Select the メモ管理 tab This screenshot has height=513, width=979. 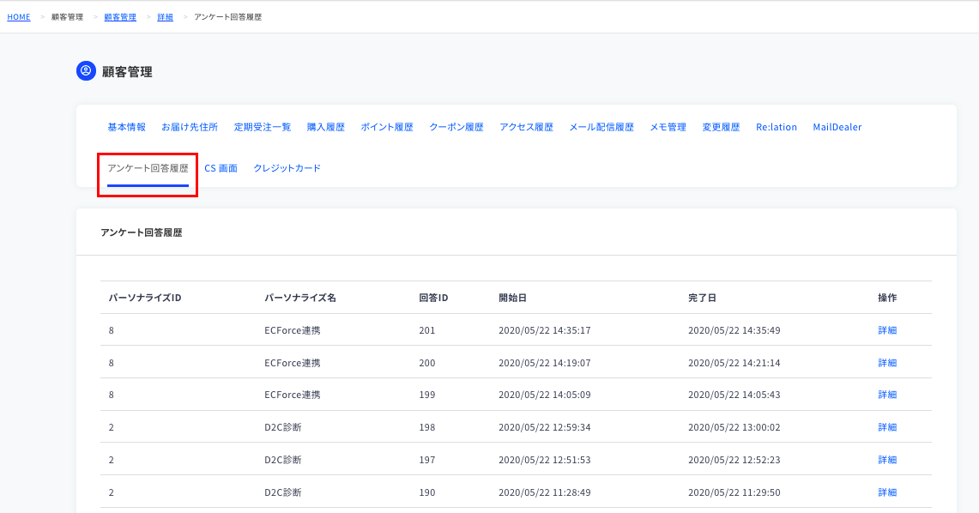tap(668, 127)
